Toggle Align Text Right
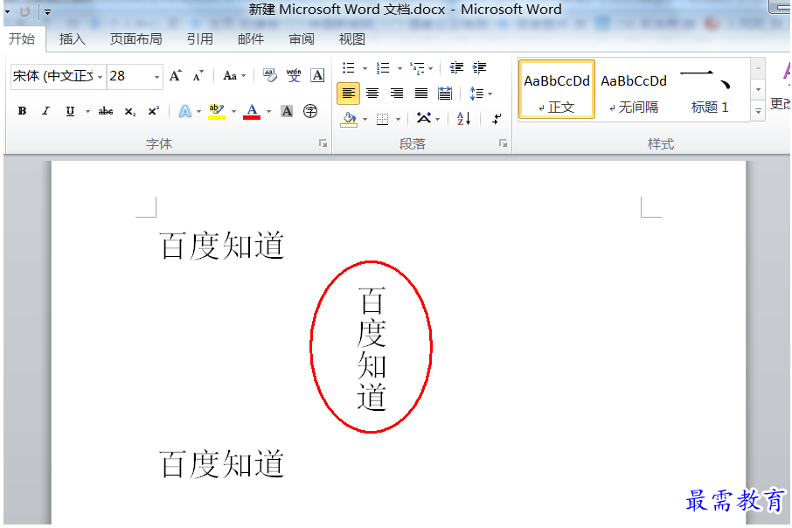 click(397, 94)
